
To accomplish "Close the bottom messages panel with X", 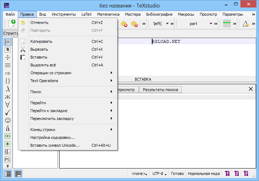I will click(251, 89).
